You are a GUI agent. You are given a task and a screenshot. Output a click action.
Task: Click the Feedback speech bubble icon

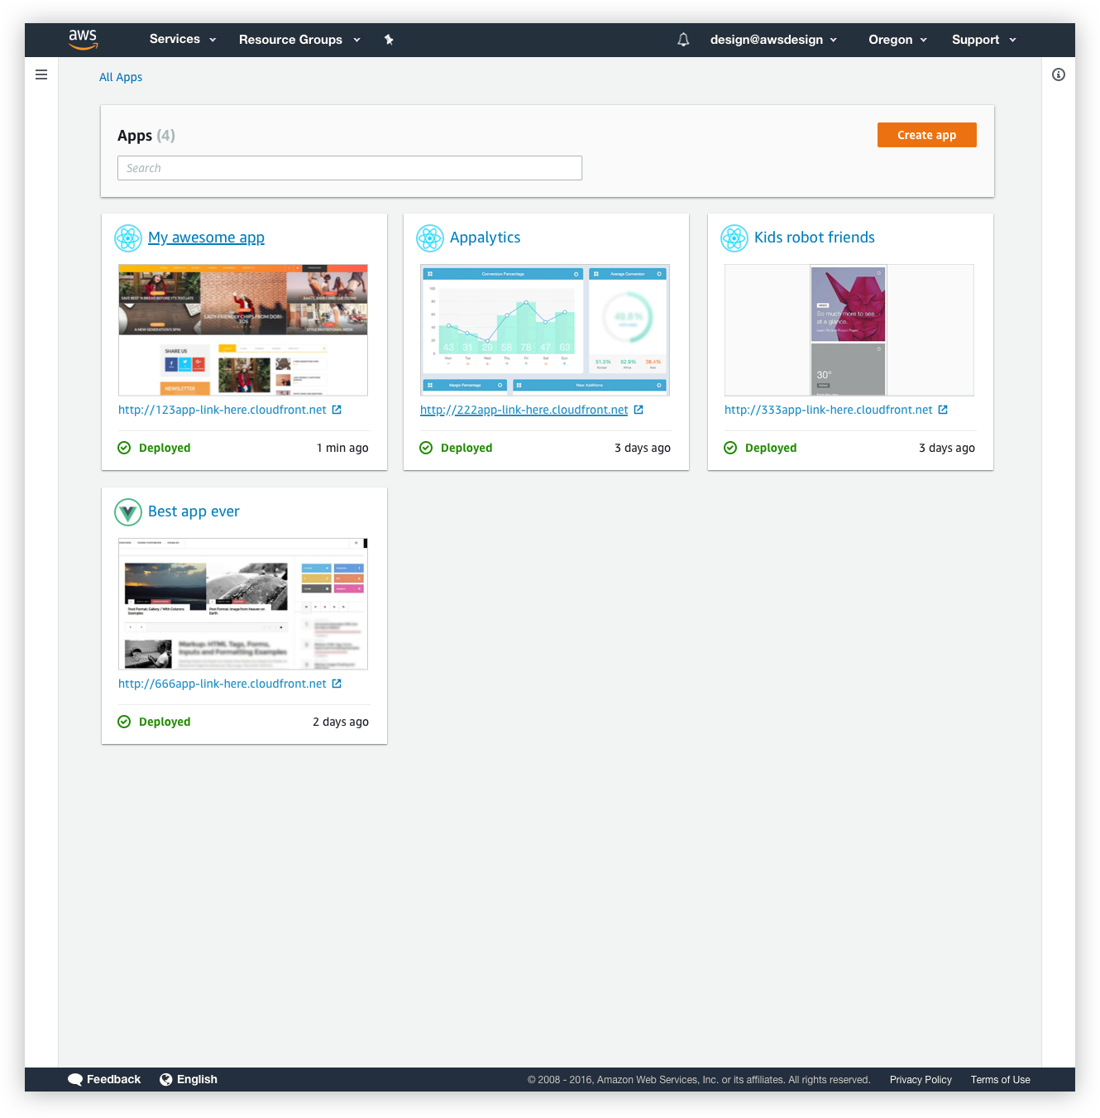pyautogui.click(x=75, y=1080)
